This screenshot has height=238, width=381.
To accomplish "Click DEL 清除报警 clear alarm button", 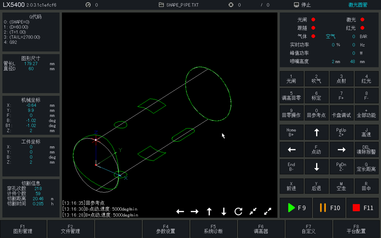I will tap(366, 150).
